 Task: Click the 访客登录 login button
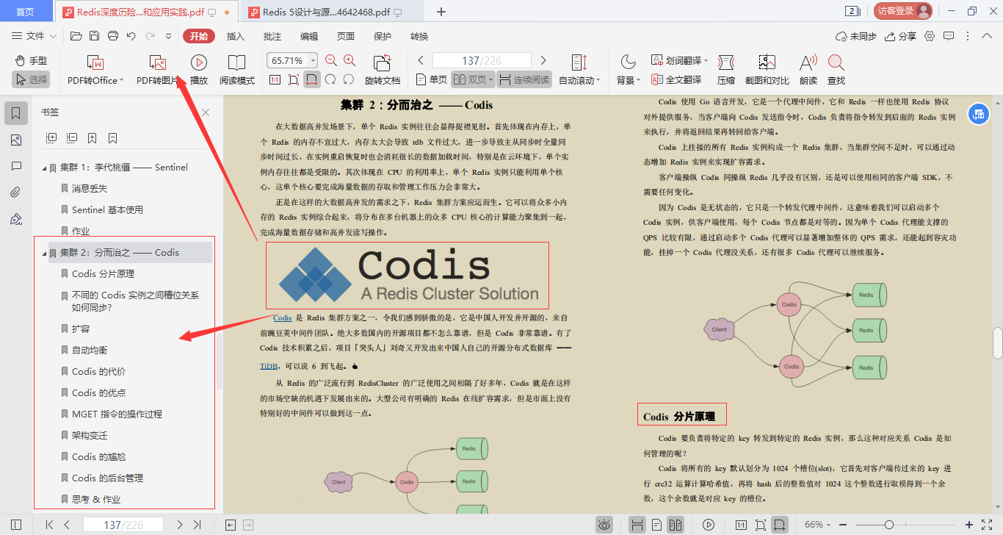point(903,11)
